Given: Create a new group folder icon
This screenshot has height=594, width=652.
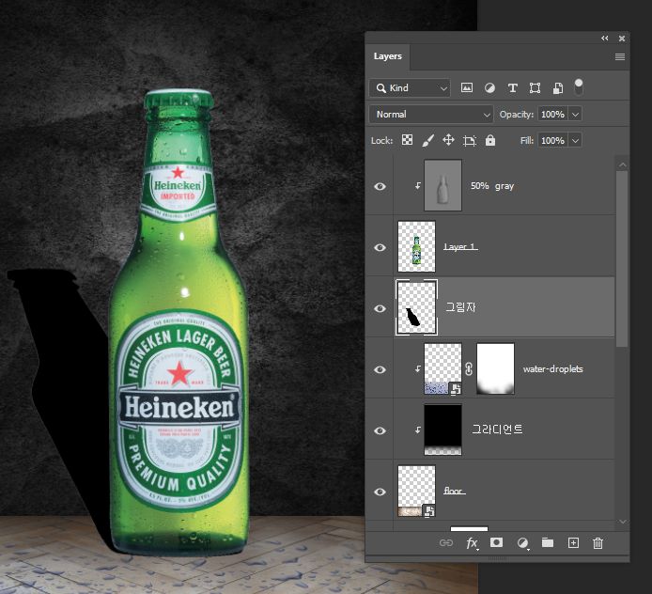Looking at the screenshot, I should point(548,542).
